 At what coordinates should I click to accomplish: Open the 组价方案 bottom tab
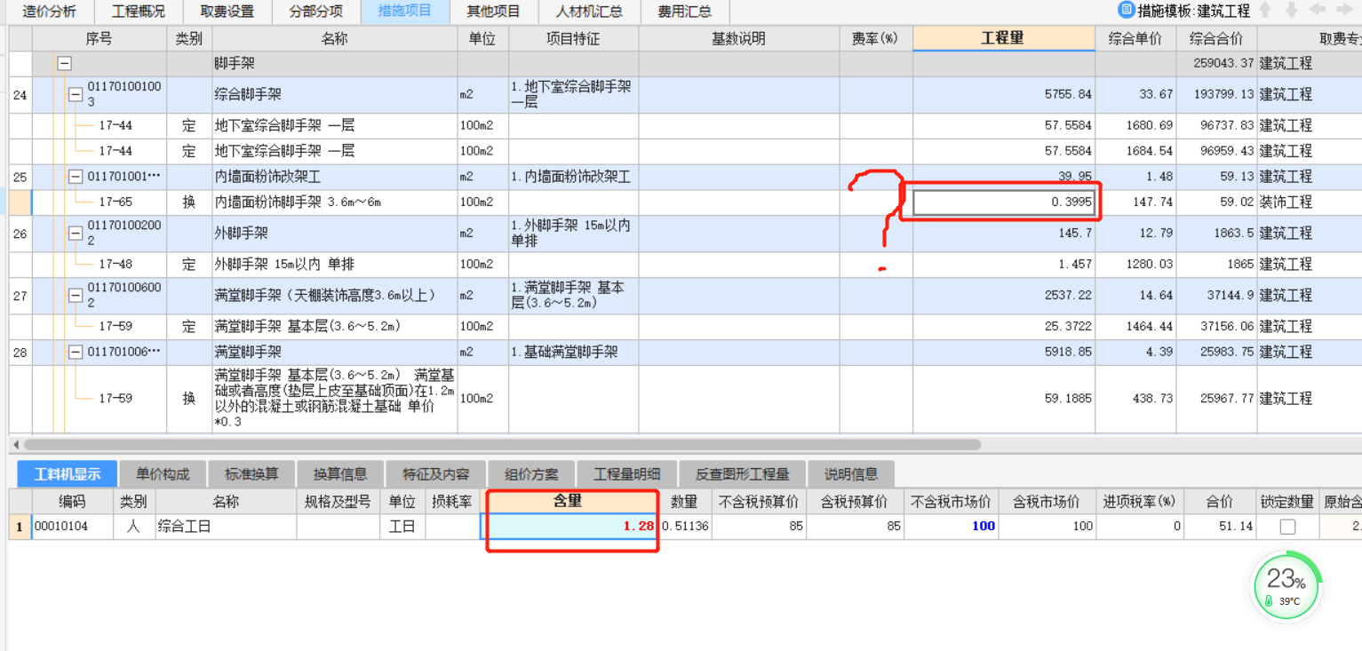coord(531,474)
